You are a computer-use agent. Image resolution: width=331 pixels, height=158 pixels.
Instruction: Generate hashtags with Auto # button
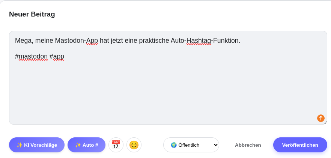coord(86,145)
